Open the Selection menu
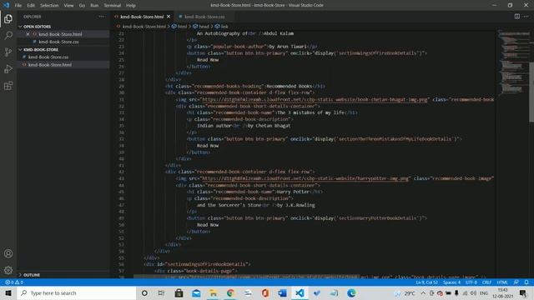The width and height of the screenshot is (534, 300). 49,5
